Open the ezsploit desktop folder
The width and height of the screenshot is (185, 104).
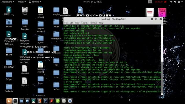point(56,11)
